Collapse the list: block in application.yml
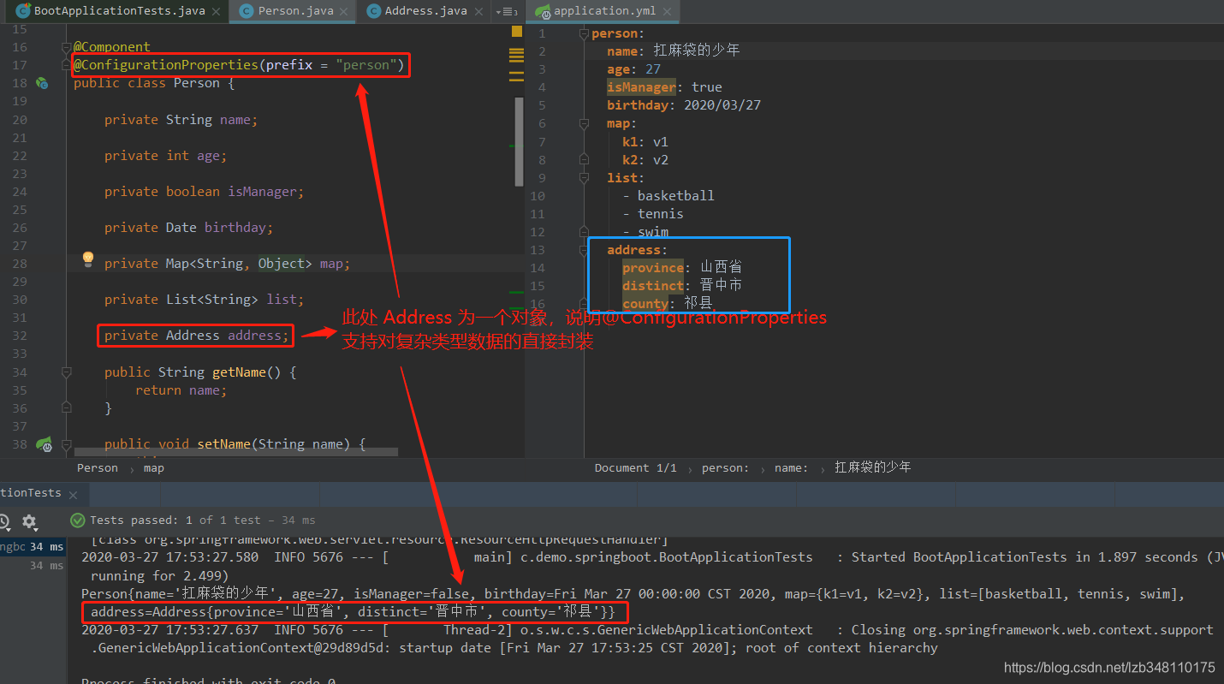This screenshot has height=684, width=1224. pos(585,178)
